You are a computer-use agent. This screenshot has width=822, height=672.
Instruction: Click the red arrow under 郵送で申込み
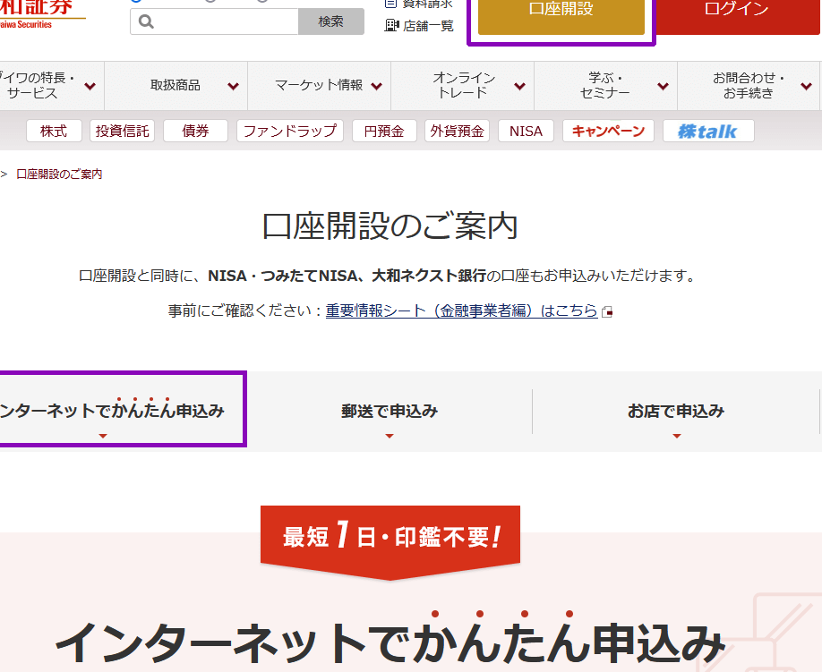click(390, 436)
